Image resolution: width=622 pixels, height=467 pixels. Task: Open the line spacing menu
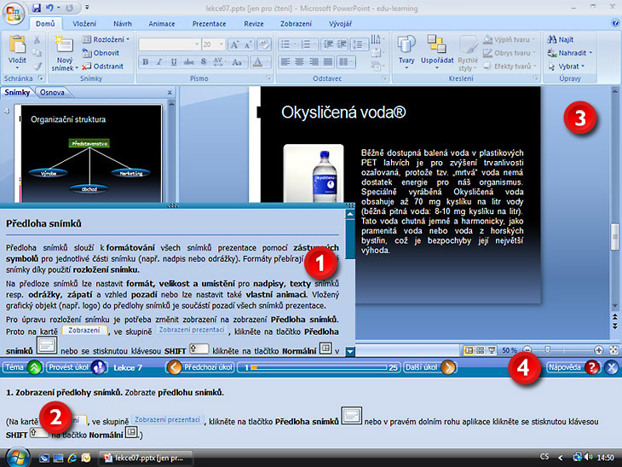click(359, 44)
